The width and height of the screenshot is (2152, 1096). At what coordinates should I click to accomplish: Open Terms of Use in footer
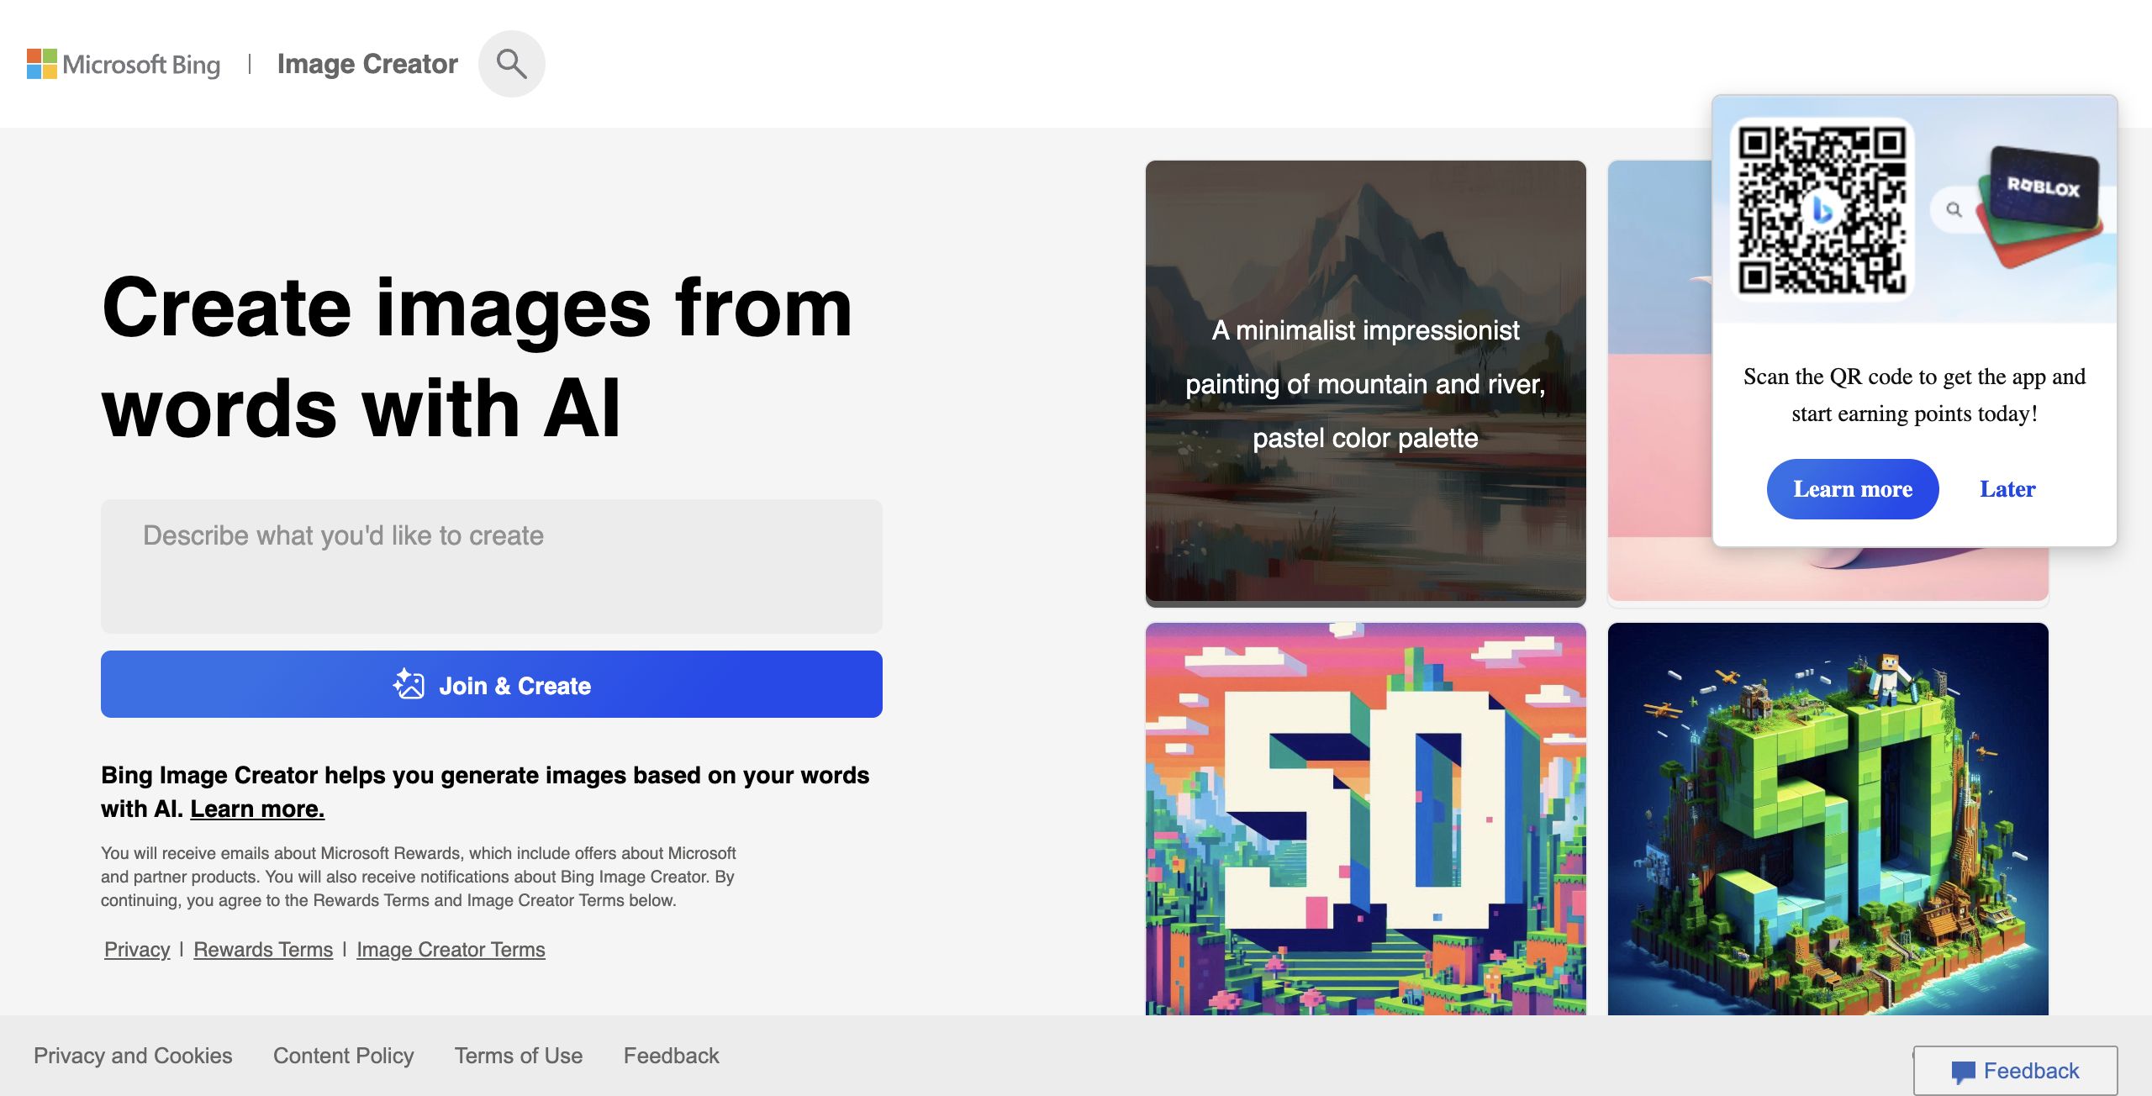(519, 1056)
